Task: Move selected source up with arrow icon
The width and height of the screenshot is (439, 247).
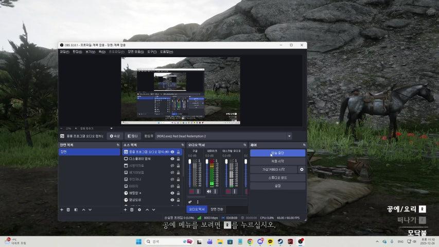Action: coord(147,209)
